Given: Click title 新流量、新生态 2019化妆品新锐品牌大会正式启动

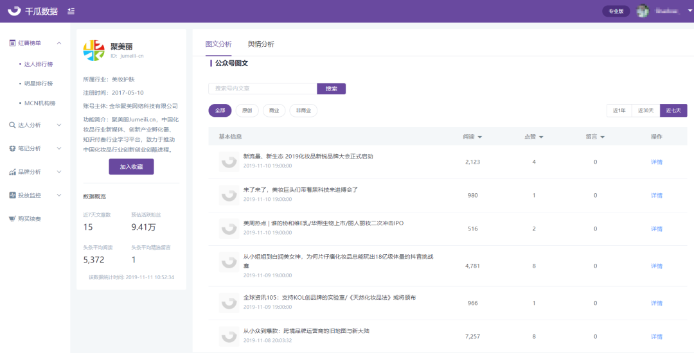Looking at the screenshot, I should pyautogui.click(x=308, y=157).
